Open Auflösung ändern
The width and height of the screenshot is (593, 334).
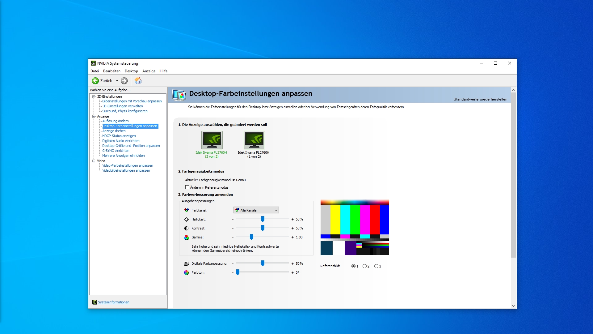click(x=116, y=121)
